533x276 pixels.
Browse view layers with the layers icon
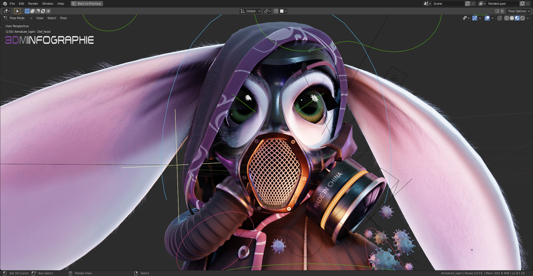(482, 4)
